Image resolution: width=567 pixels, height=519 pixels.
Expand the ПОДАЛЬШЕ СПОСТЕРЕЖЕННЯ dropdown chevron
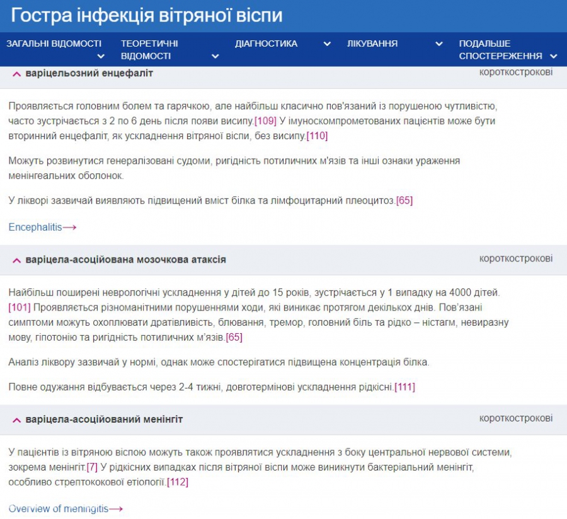coord(553,57)
